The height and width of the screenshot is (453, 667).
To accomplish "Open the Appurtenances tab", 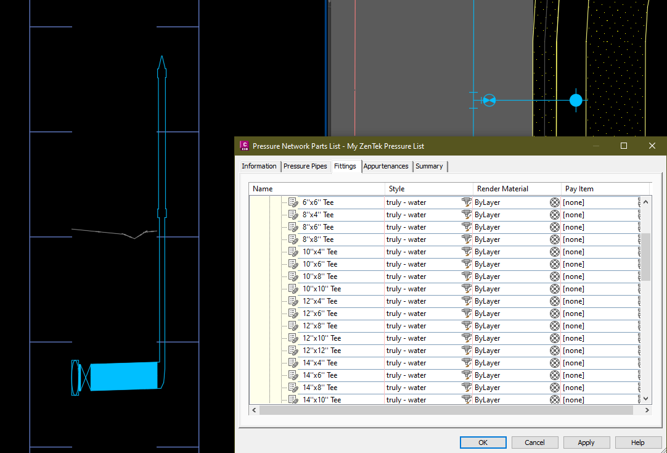I will [x=386, y=166].
